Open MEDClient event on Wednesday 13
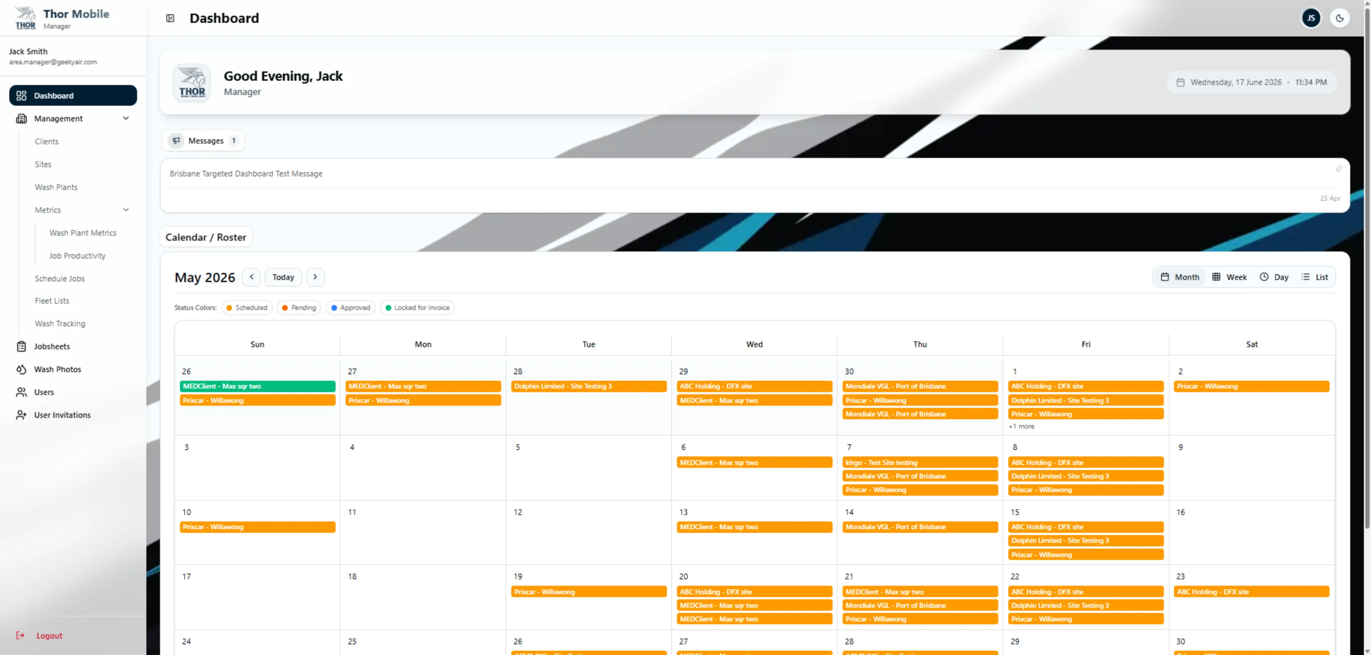Image resolution: width=1371 pixels, height=655 pixels. 754,527
